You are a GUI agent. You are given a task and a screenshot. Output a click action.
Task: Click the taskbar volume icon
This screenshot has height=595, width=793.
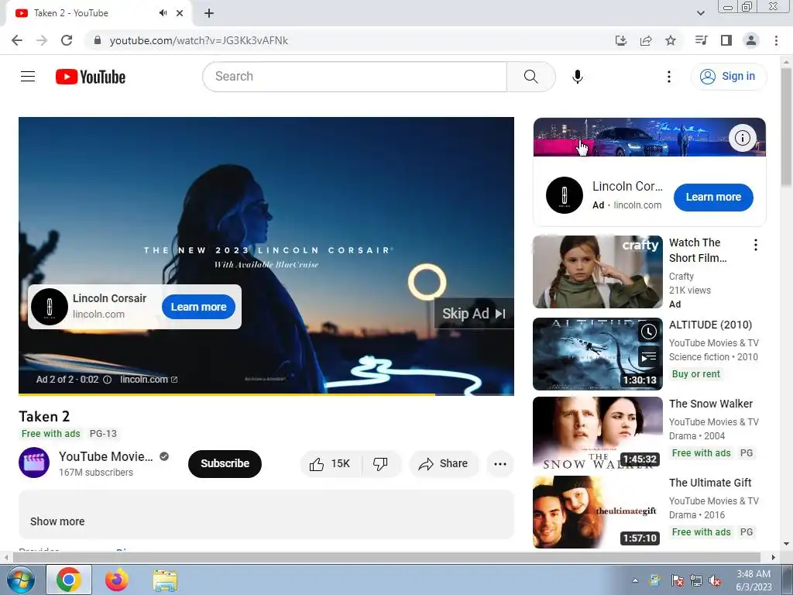pos(715,581)
